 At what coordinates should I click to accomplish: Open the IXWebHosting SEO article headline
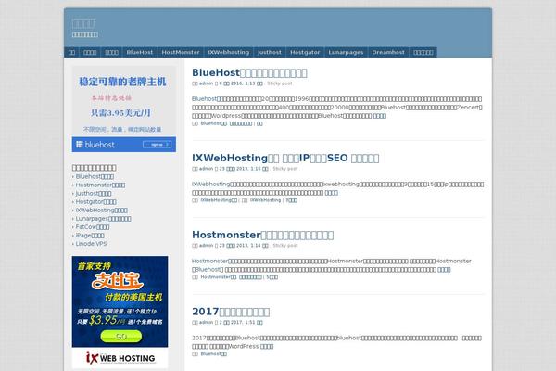[285, 158]
